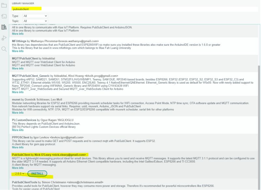The width and height of the screenshot is (261, 190).
Task: Open More info under MQTTPubSubClient_Generic
Action: [x=18, y=92]
